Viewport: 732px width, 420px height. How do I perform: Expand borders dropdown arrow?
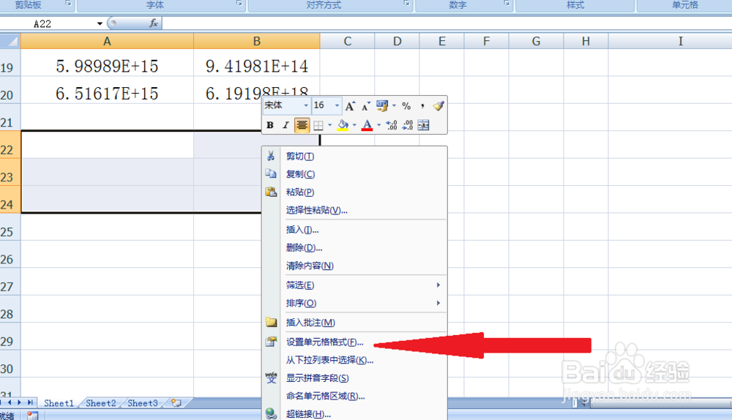(x=329, y=125)
